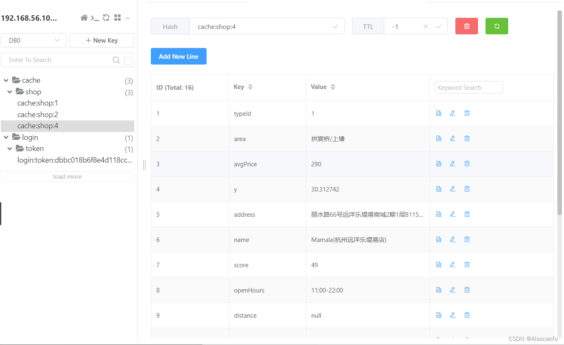Click the vertical scrollbar on the right
Screen dimensions: 564x345
(560, 112)
